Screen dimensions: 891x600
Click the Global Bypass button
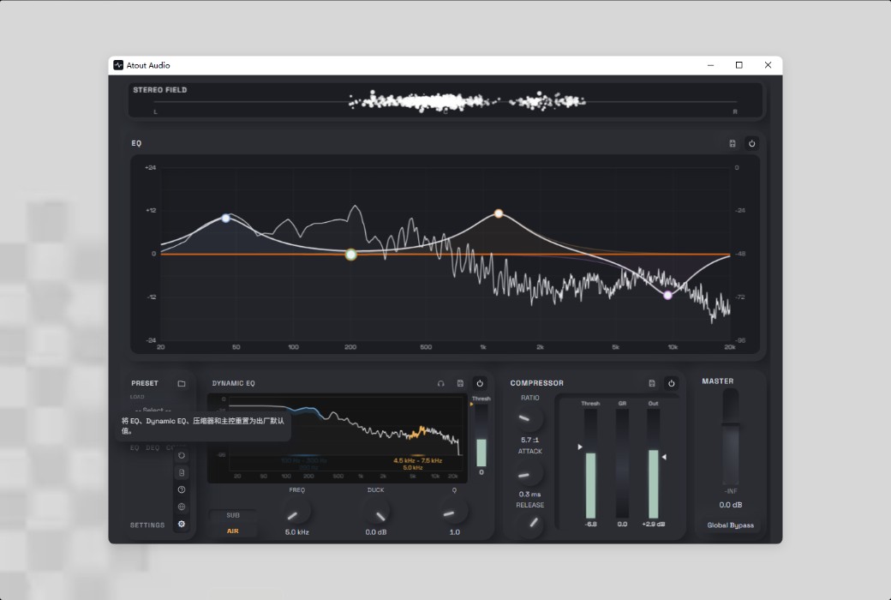pyautogui.click(x=730, y=525)
